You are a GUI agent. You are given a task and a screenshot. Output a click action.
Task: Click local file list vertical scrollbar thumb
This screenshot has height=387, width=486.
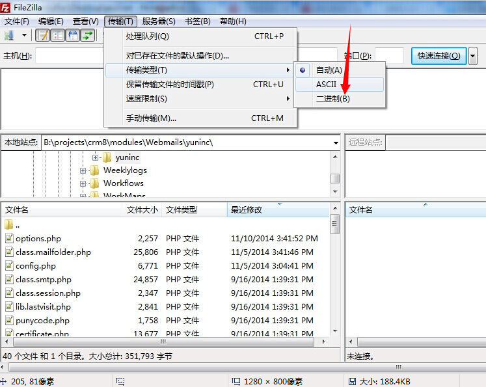[x=335, y=224]
